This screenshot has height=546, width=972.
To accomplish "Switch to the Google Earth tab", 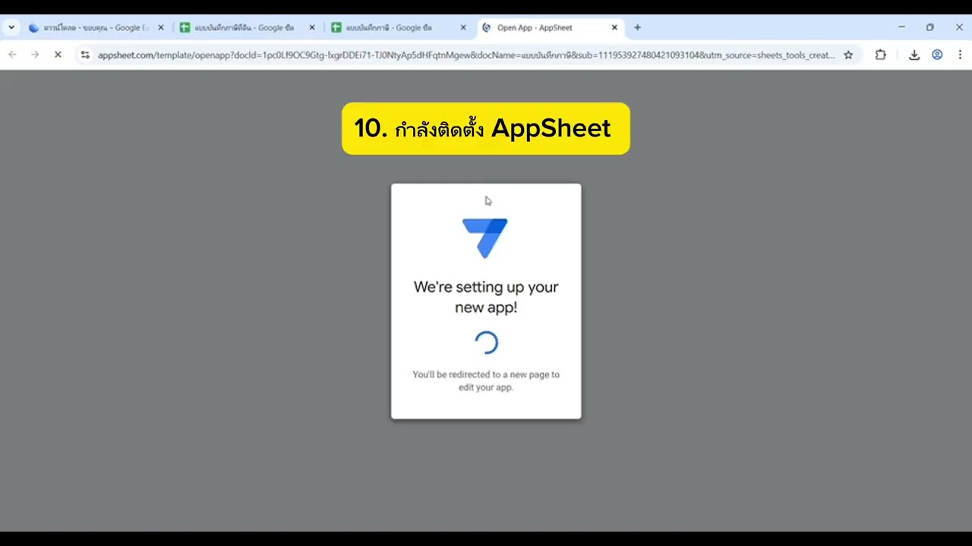I will (x=96, y=27).
